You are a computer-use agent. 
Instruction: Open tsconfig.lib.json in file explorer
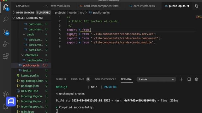click(x=31, y=96)
